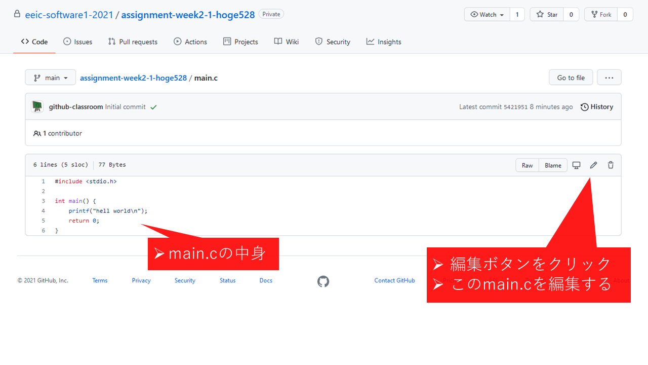Open the Watch notifications dropdown
The height and width of the screenshot is (365, 648).
click(487, 15)
